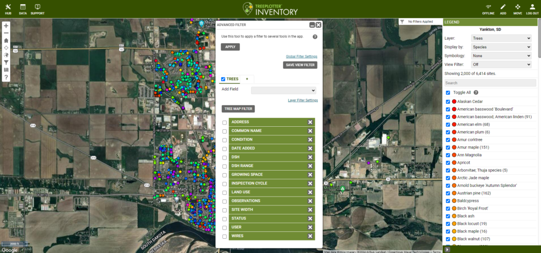Screen dimensions: 541x253
Task: Open Global Filter Settings link
Action: [302, 57]
